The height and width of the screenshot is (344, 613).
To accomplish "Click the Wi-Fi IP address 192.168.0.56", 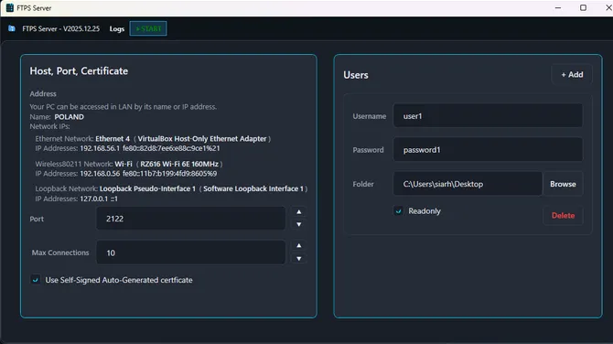I will pos(100,174).
